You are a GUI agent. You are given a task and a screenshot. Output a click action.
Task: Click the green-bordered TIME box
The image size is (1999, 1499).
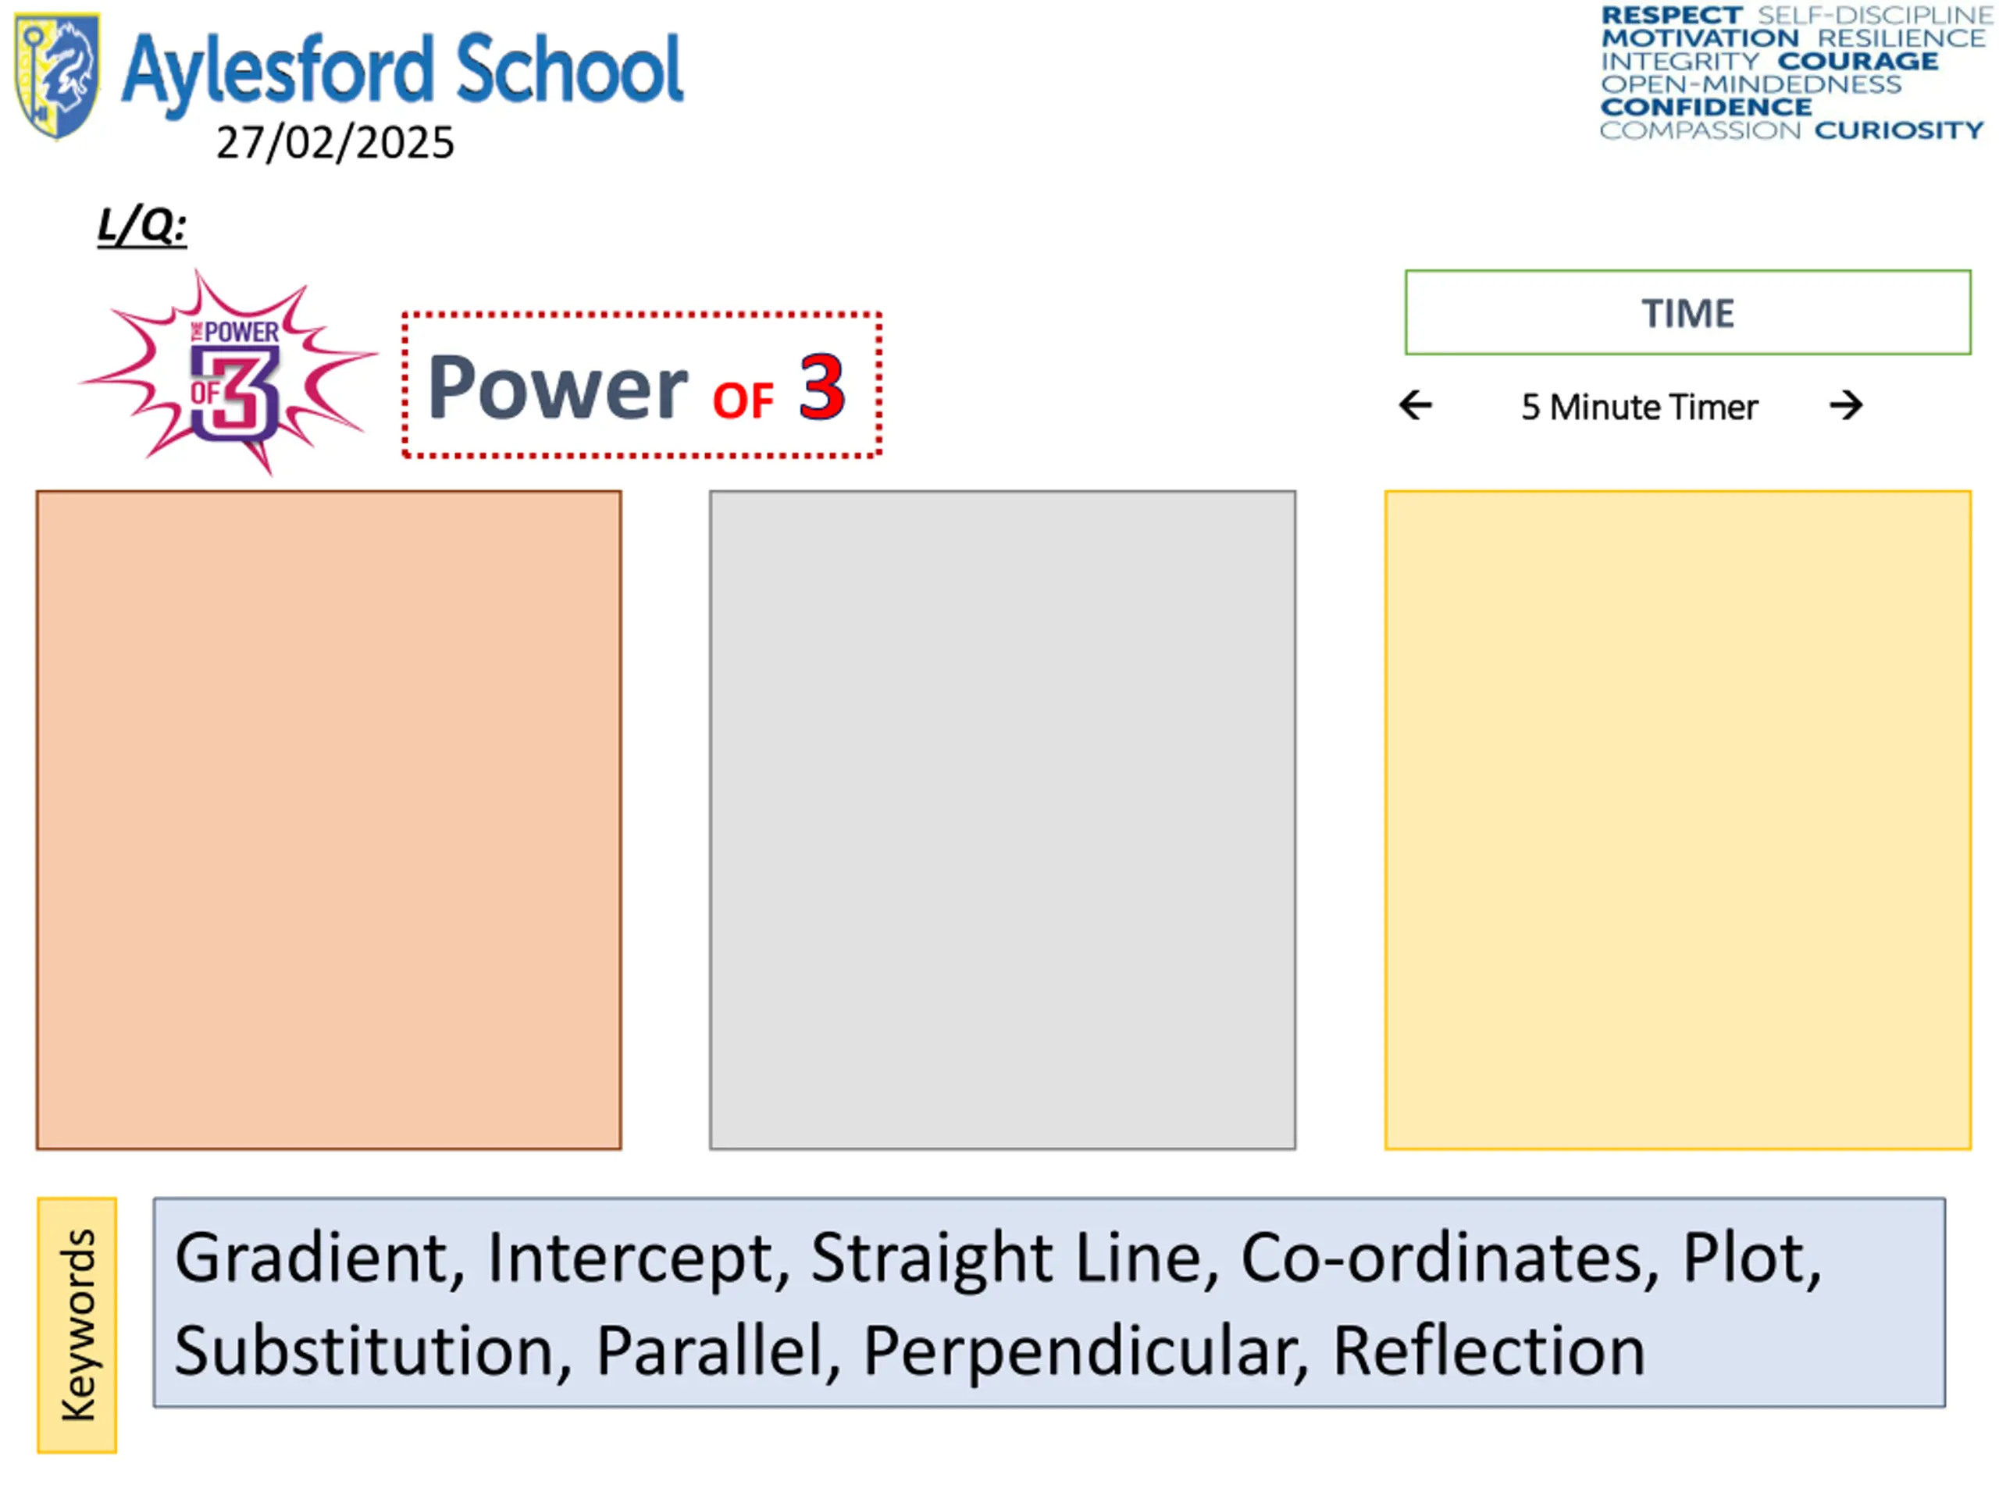tap(1687, 312)
